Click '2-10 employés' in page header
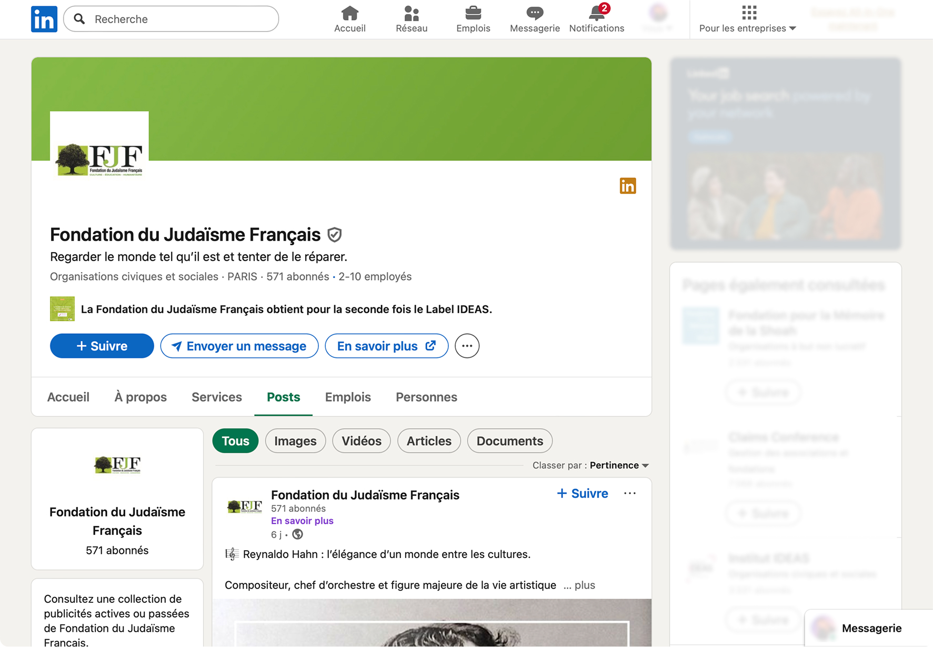 click(x=375, y=276)
